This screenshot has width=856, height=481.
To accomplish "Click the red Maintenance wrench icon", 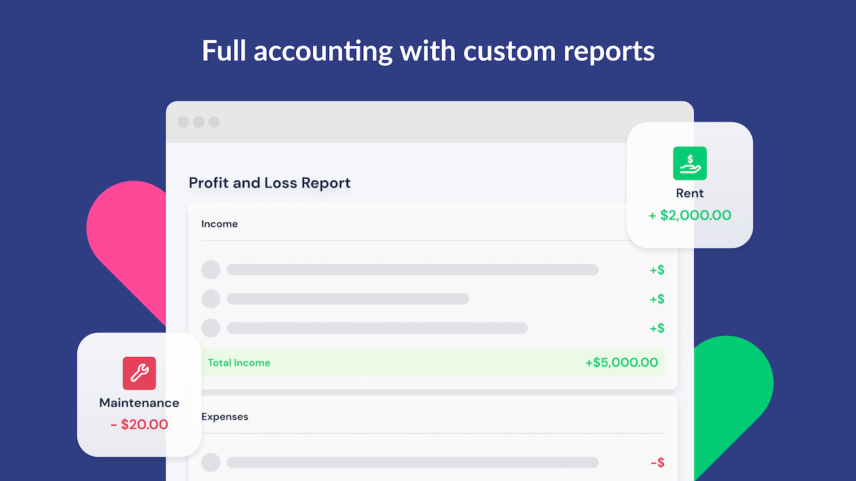I will pyautogui.click(x=139, y=373).
